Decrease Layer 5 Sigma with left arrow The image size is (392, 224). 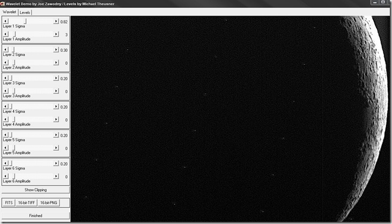(5, 135)
